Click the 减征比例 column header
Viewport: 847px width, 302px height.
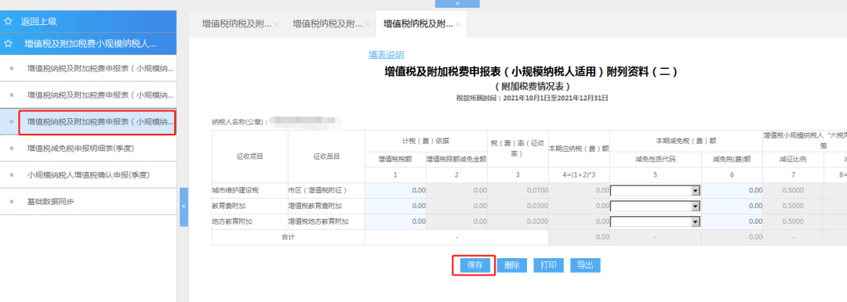793,160
